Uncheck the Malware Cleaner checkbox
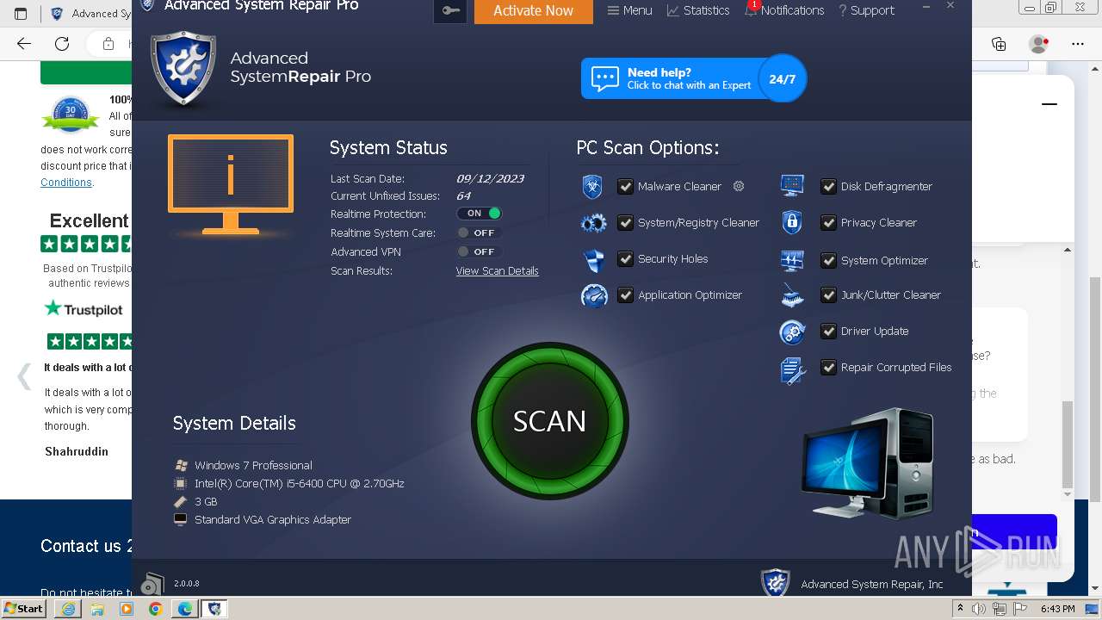The image size is (1102, 620). tap(625, 186)
